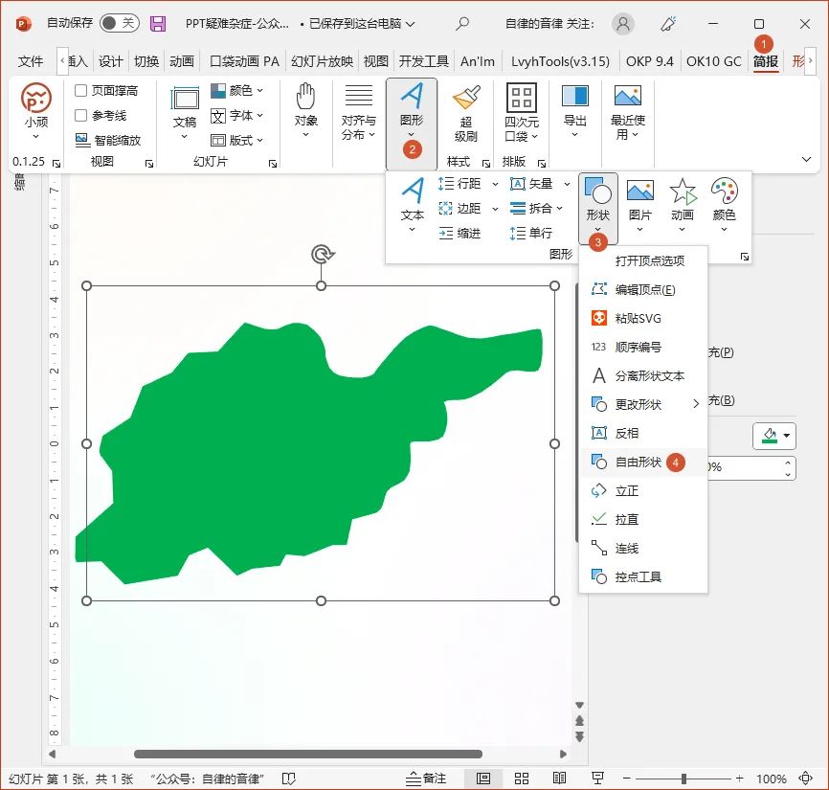Click the transparency percentage spinner arrows

click(787, 467)
